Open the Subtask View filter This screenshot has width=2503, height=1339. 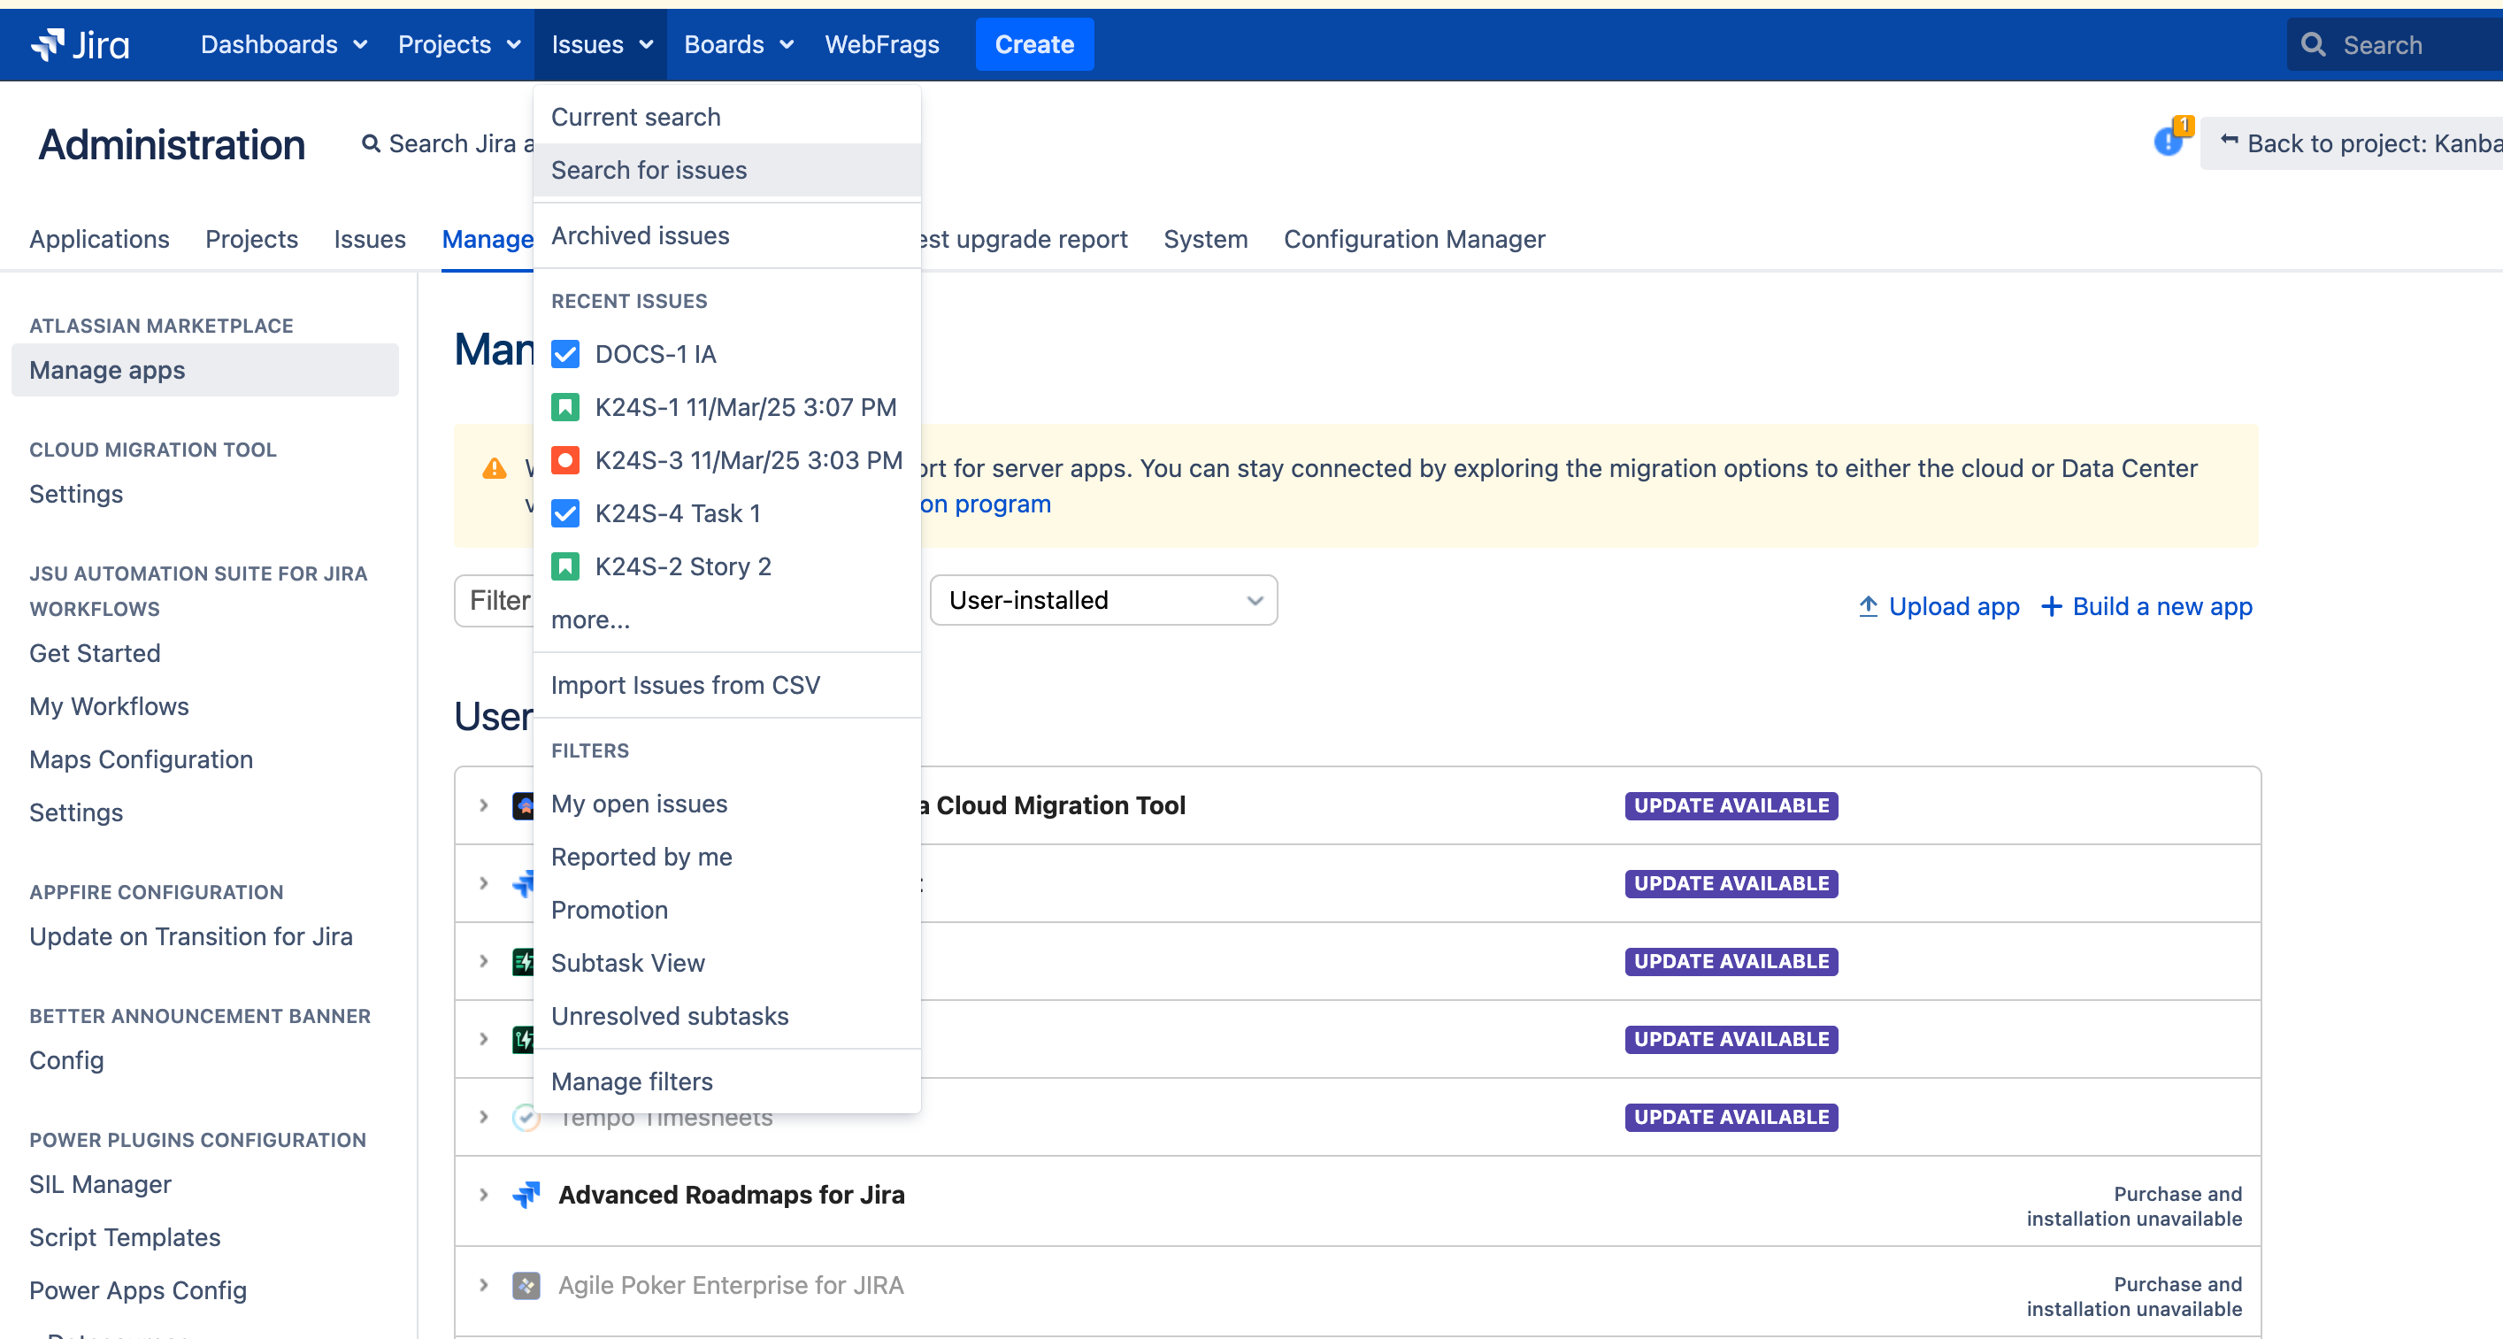pyautogui.click(x=726, y=963)
